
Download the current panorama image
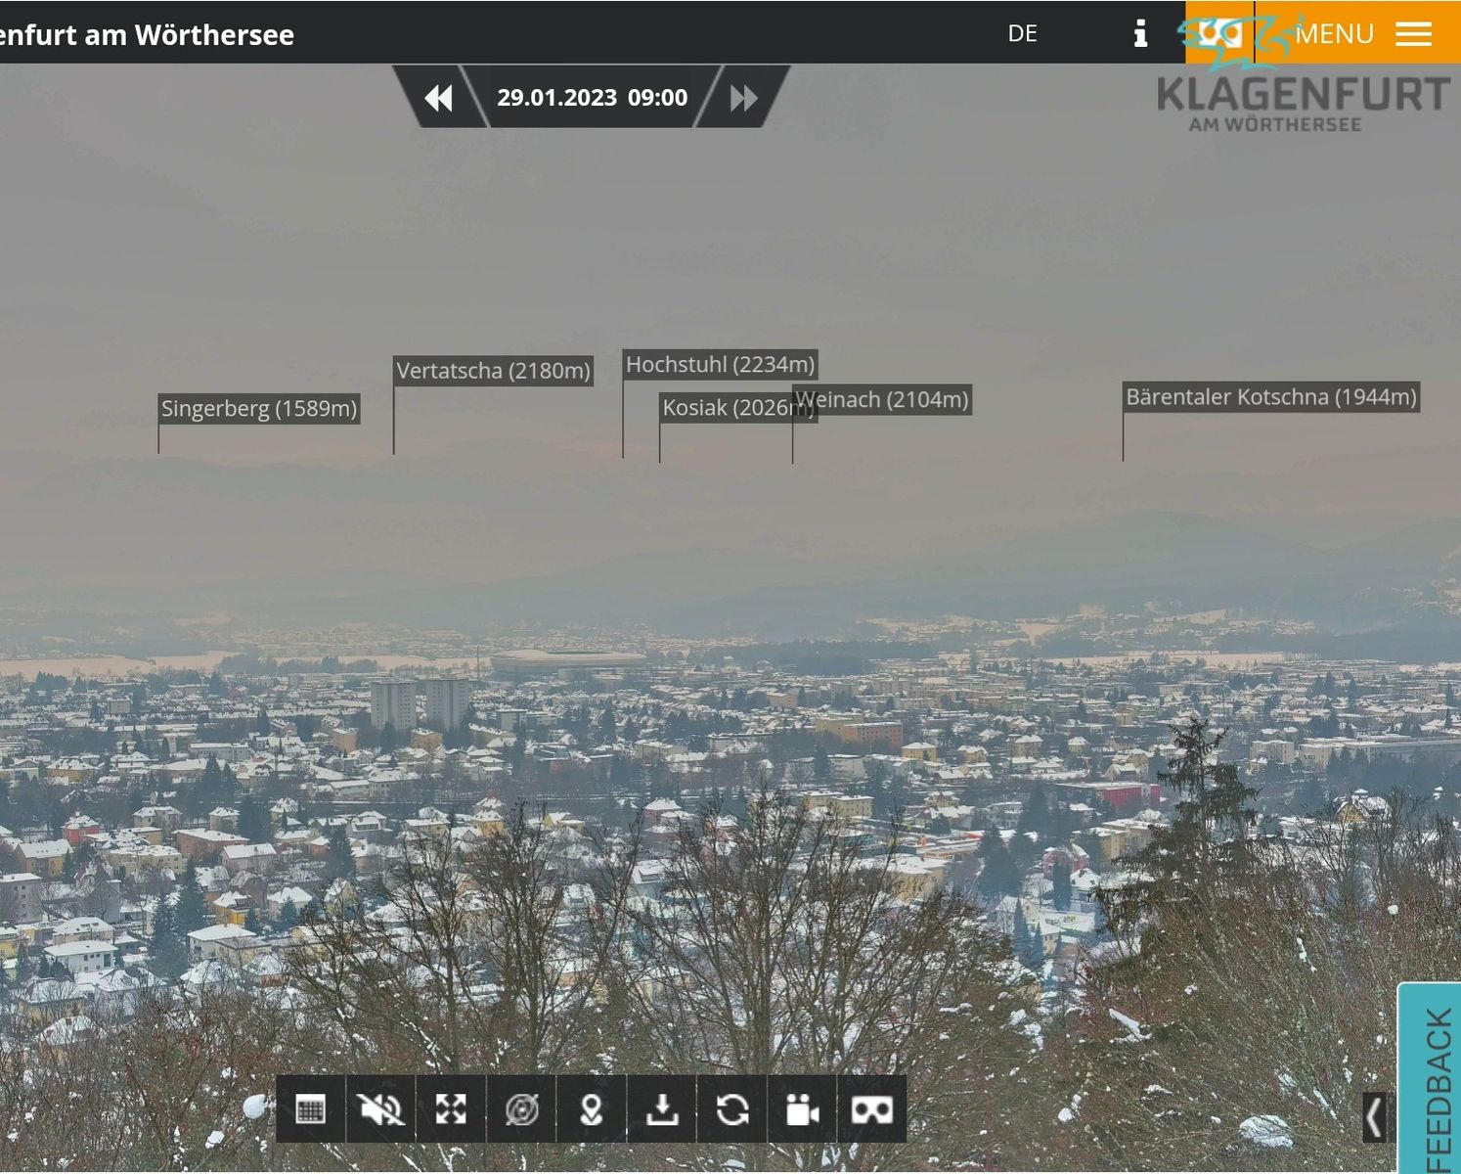tap(662, 1109)
